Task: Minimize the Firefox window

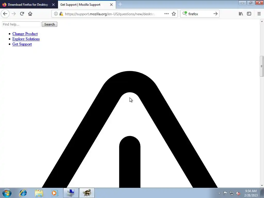Action: 242,3
